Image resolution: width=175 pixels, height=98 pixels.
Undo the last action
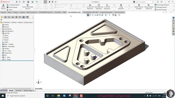tap(37, 2)
